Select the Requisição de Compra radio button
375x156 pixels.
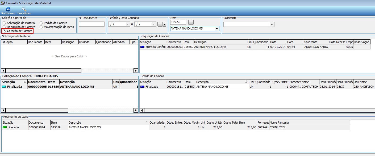click(x=4, y=27)
